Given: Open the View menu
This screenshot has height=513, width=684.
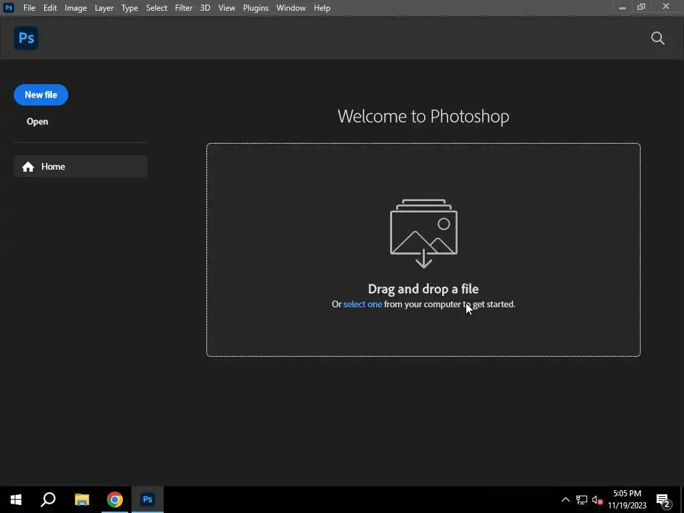Looking at the screenshot, I should [x=226, y=8].
